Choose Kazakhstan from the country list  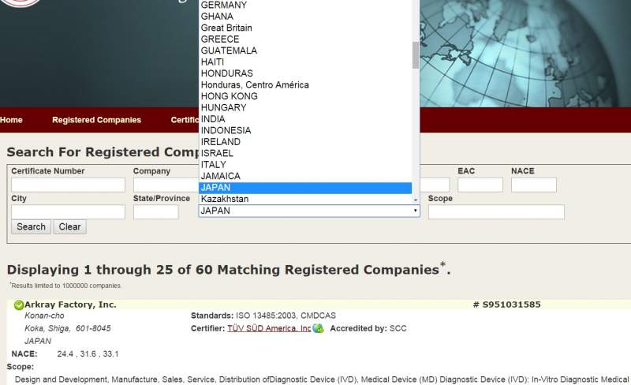tap(305, 199)
